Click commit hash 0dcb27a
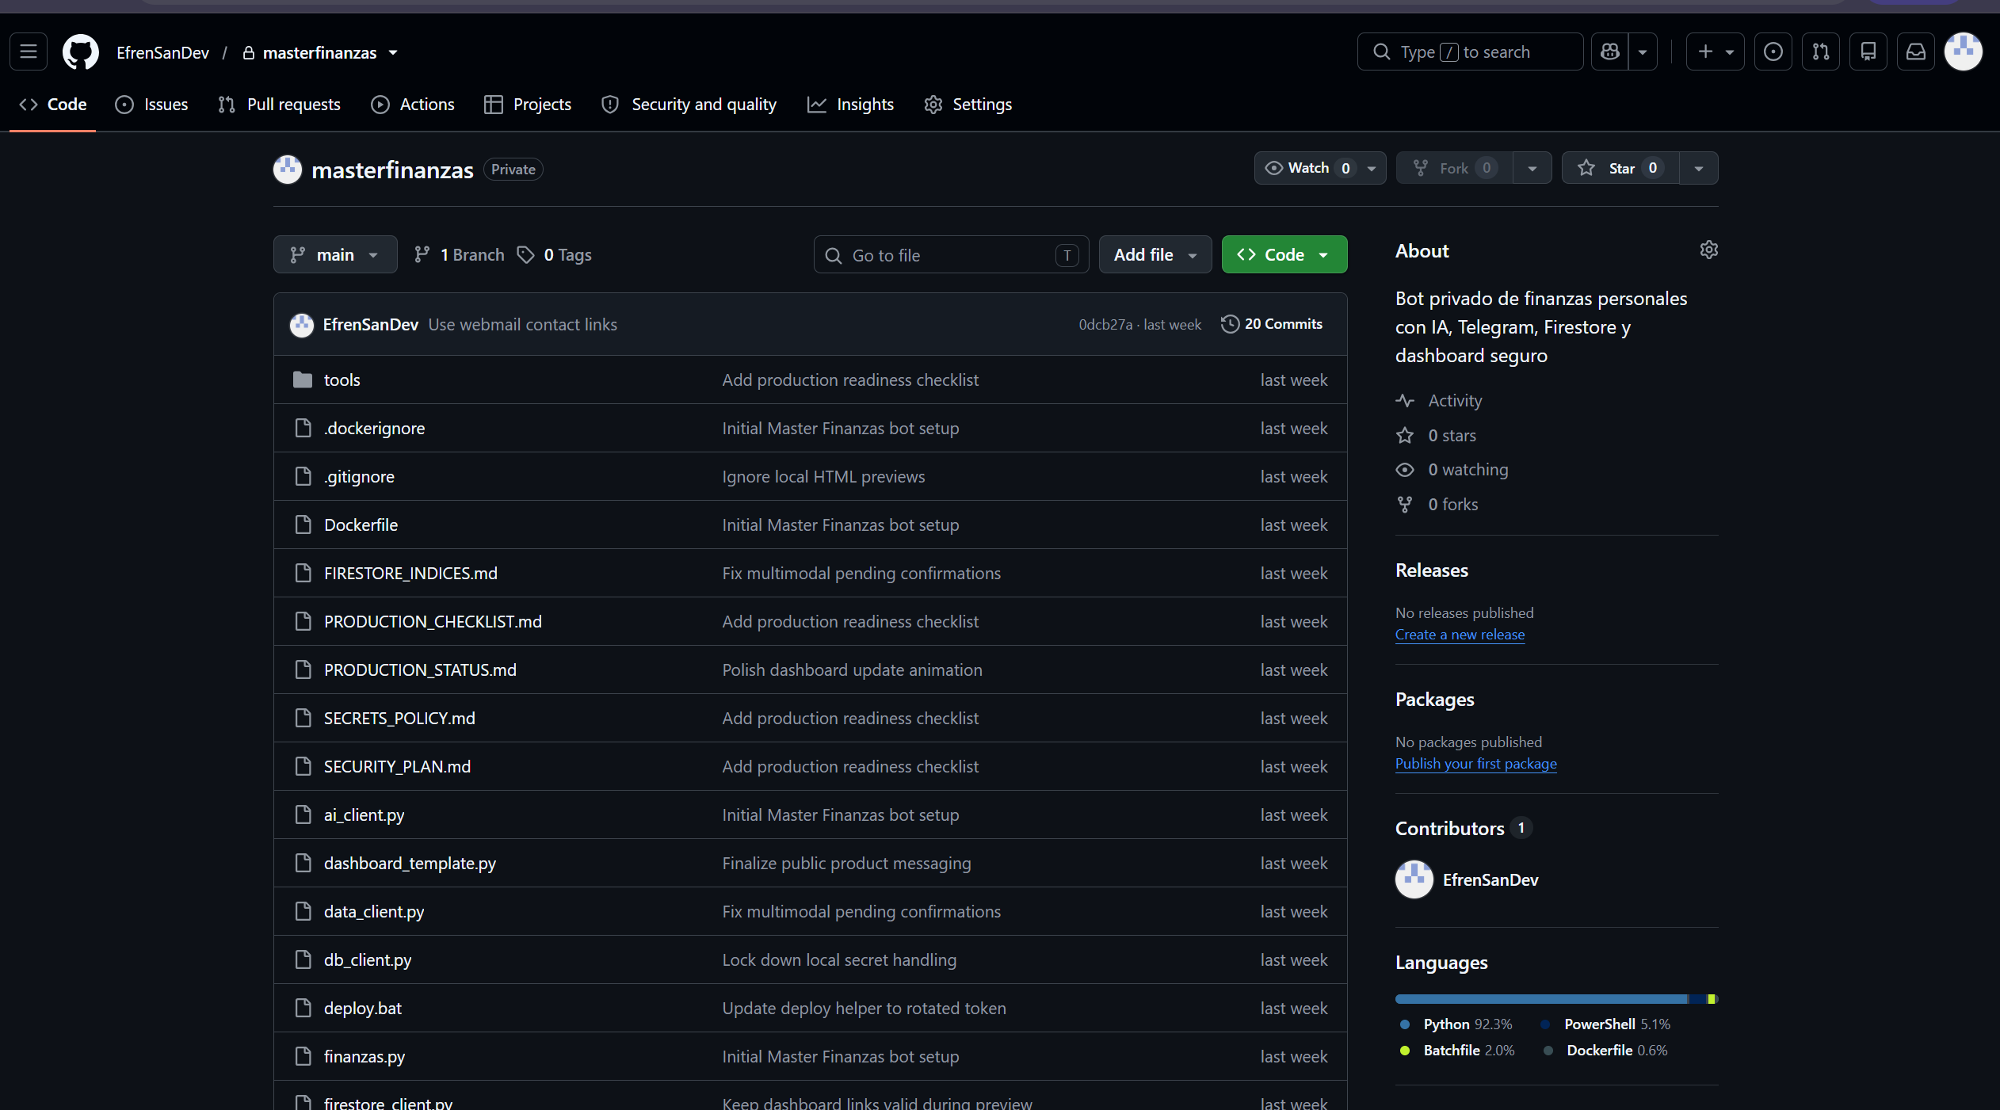 click(x=1105, y=325)
